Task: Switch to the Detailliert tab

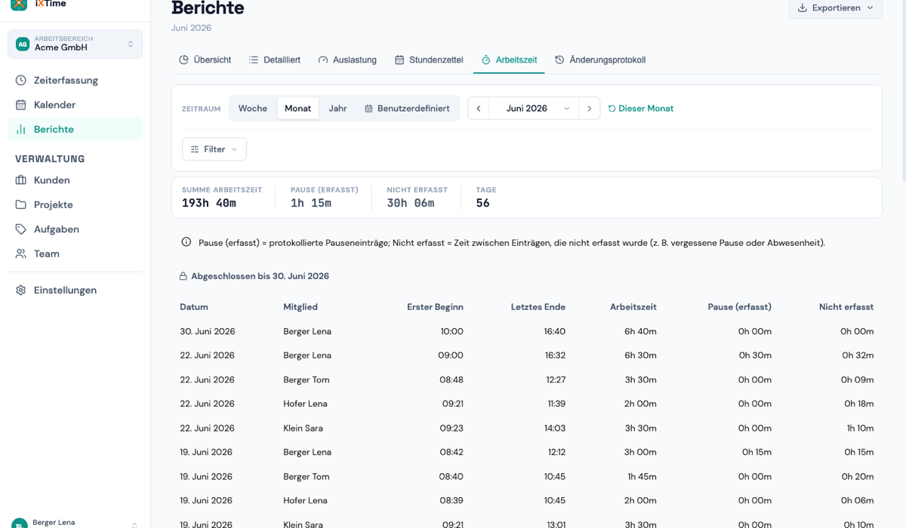Action: pyautogui.click(x=275, y=60)
